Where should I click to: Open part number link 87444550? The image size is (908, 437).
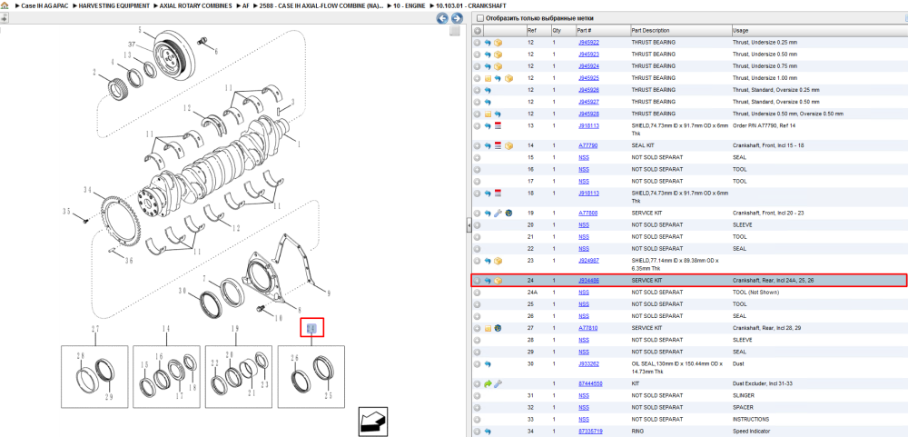click(x=589, y=383)
